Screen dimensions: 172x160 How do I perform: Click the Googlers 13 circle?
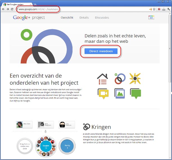click(x=46, y=146)
